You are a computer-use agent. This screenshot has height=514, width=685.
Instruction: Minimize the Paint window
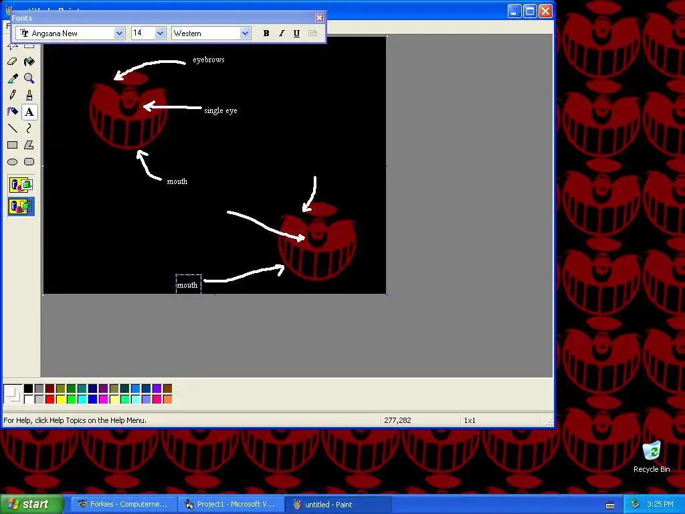[514, 11]
